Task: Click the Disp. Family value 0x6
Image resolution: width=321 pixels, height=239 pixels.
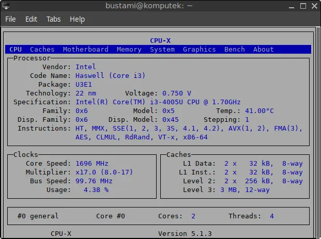Action: point(82,120)
